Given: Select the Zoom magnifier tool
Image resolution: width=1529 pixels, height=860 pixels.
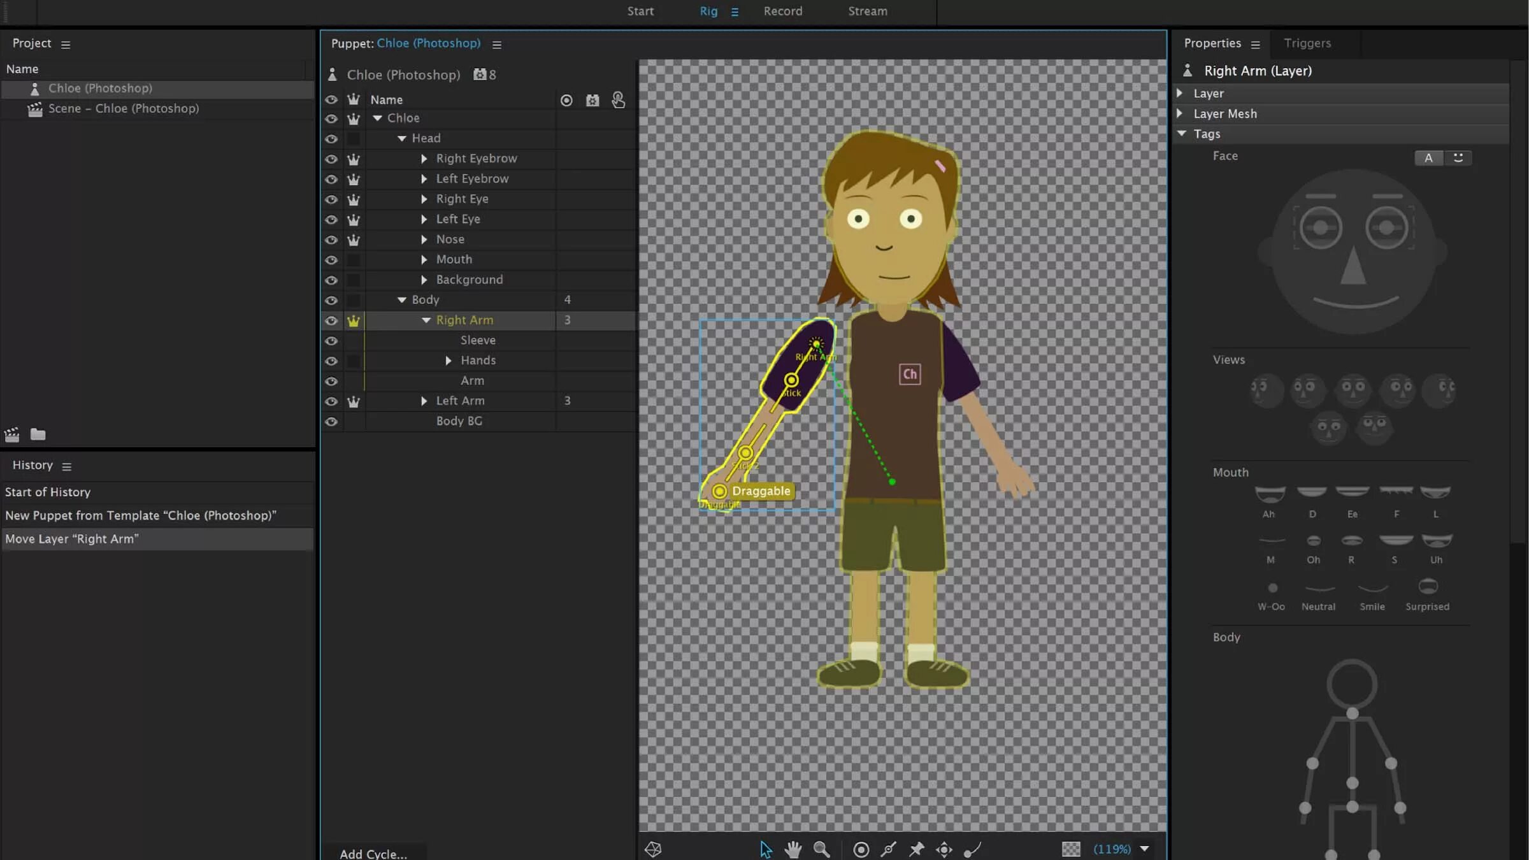Looking at the screenshot, I should coord(821,849).
